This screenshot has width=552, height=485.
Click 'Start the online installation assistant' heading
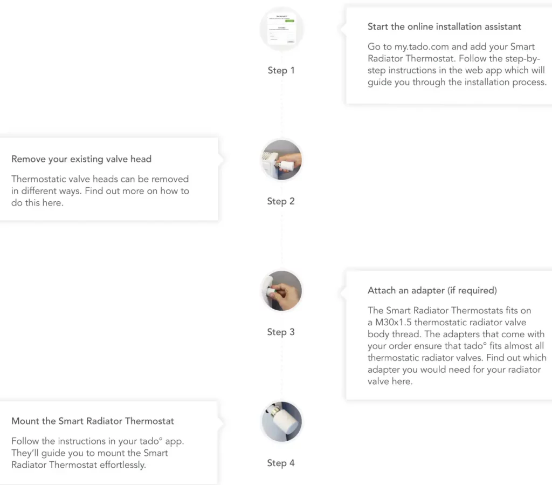coord(444,26)
